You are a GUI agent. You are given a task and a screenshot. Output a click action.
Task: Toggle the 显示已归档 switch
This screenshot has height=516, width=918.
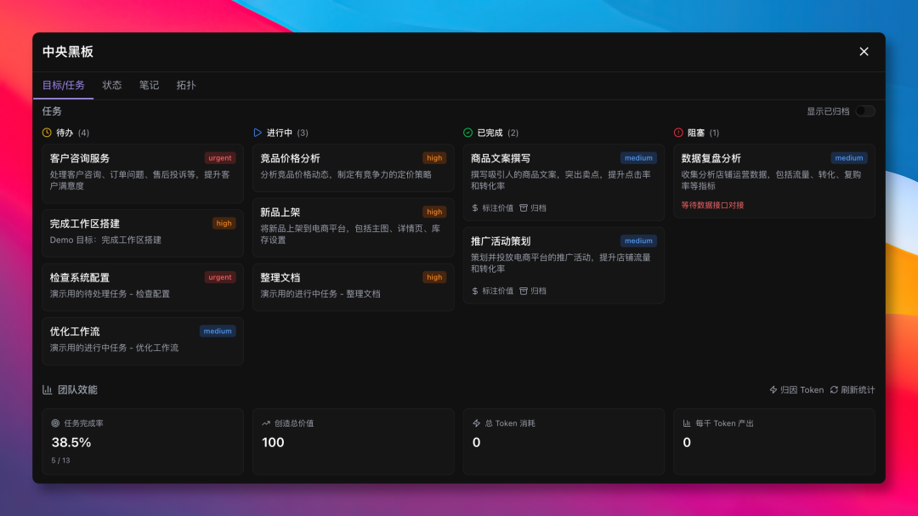[x=864, y=111]
